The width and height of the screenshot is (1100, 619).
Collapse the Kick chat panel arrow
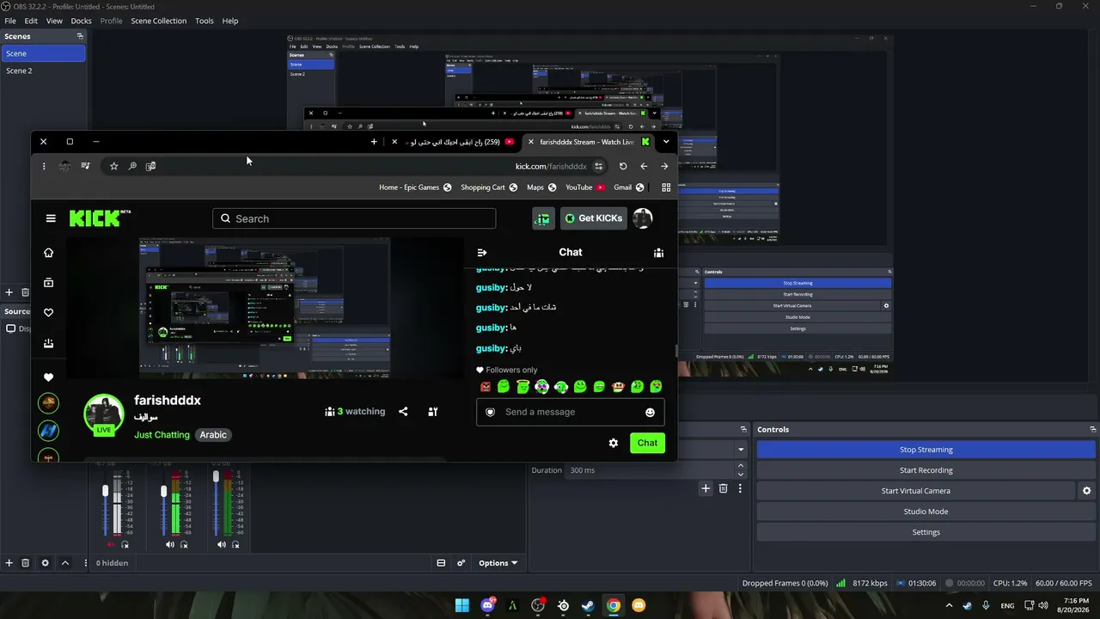[482, 253]
